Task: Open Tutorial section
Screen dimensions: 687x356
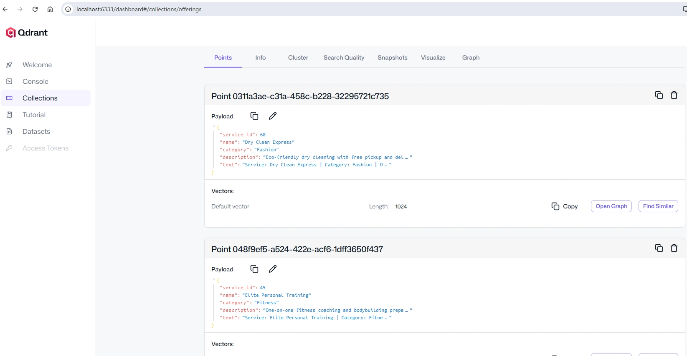Action: 34,115
